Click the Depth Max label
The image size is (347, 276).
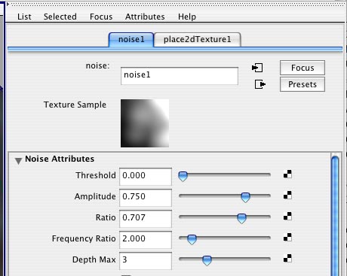94,259
